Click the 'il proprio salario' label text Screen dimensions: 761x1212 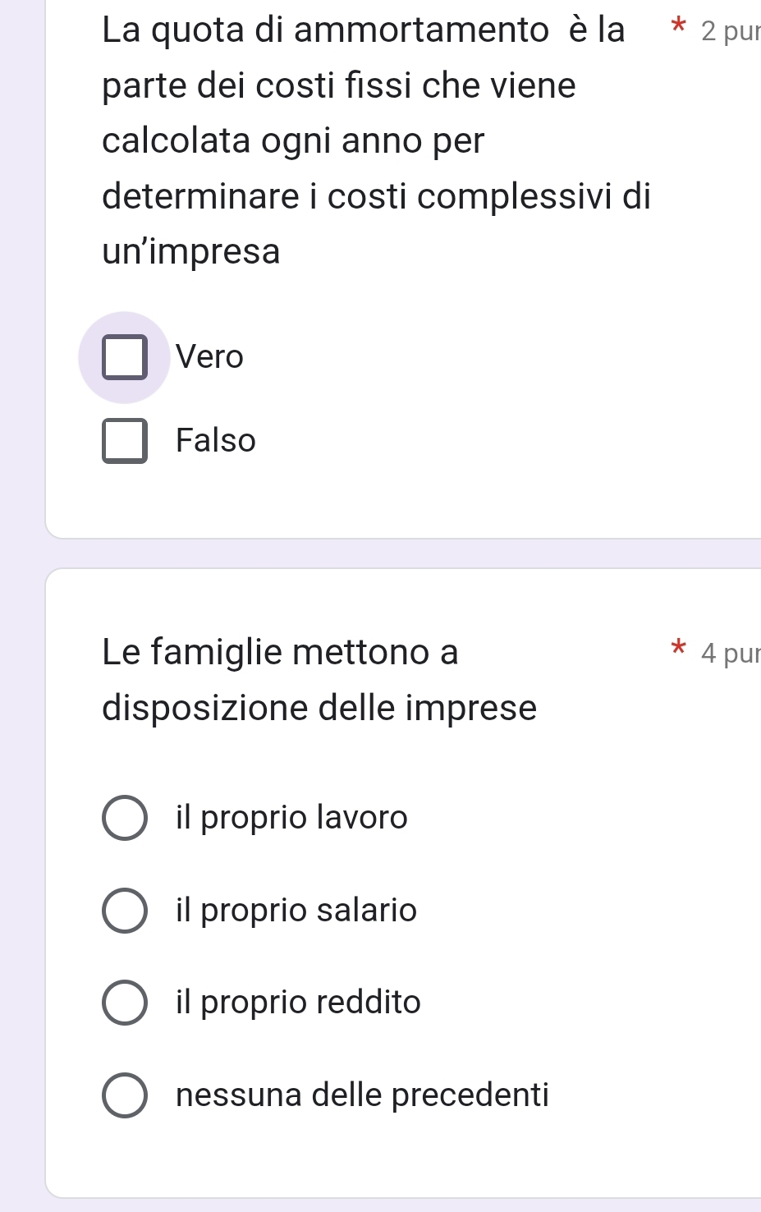pyautogui.click(x=296, y=911)
